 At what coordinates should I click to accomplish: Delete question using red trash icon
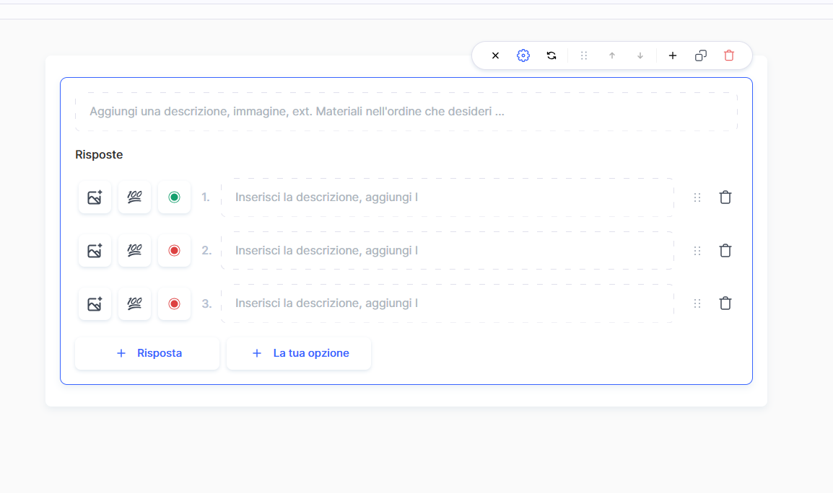(x=729, y=55)
